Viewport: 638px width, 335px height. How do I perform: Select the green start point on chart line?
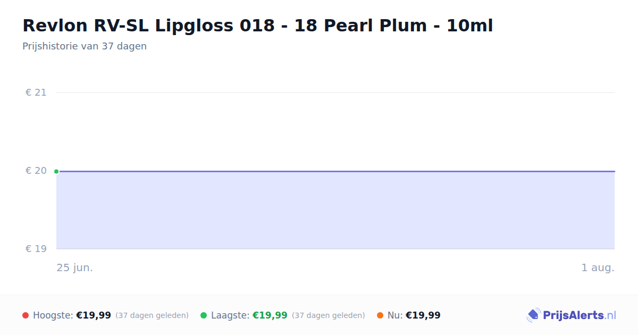coord(56,171)
